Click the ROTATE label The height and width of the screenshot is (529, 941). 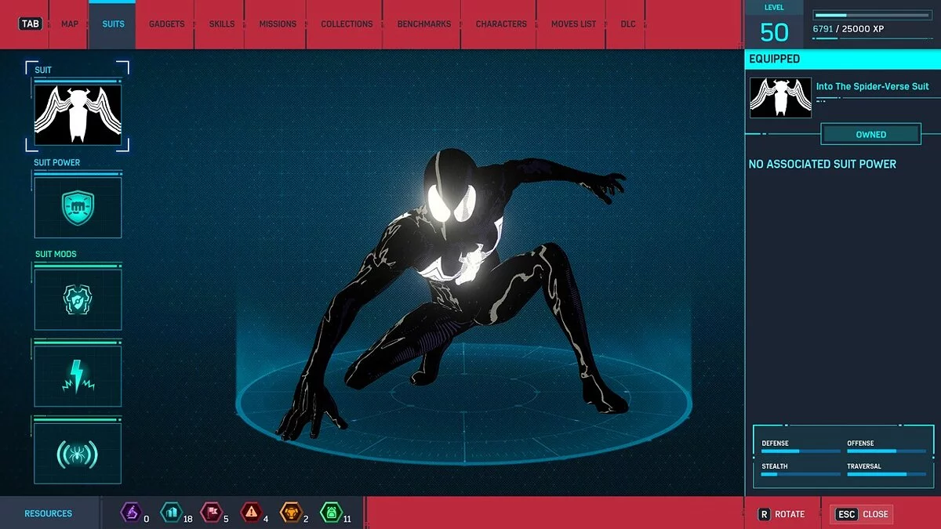click(790, 514)
